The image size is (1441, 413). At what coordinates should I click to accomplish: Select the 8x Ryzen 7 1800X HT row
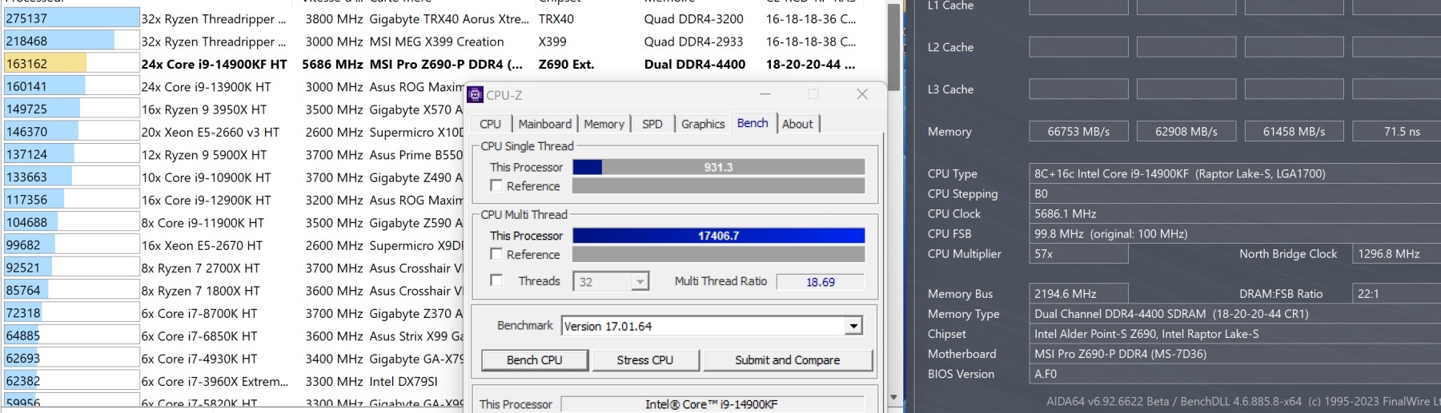pos(234,291)
